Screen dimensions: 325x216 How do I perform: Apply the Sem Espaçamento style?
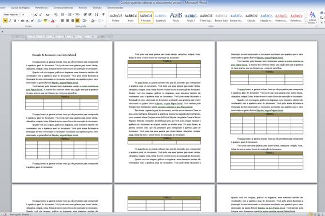click(x=206, y=18)
